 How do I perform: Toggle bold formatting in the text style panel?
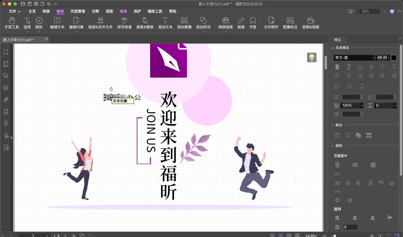pos(337,67)
